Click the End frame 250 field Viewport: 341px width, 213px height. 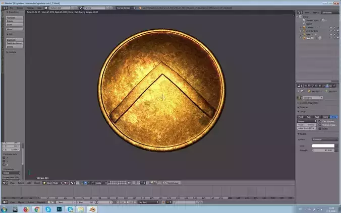point(86,202)
